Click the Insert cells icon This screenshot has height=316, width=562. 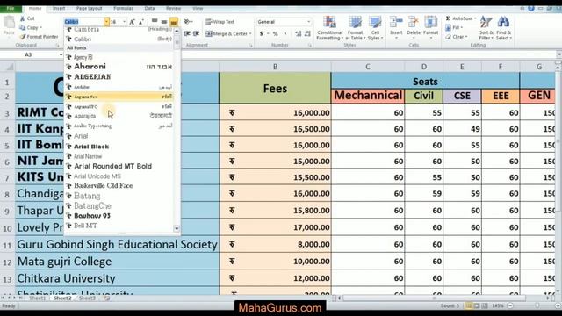[396, 22]
